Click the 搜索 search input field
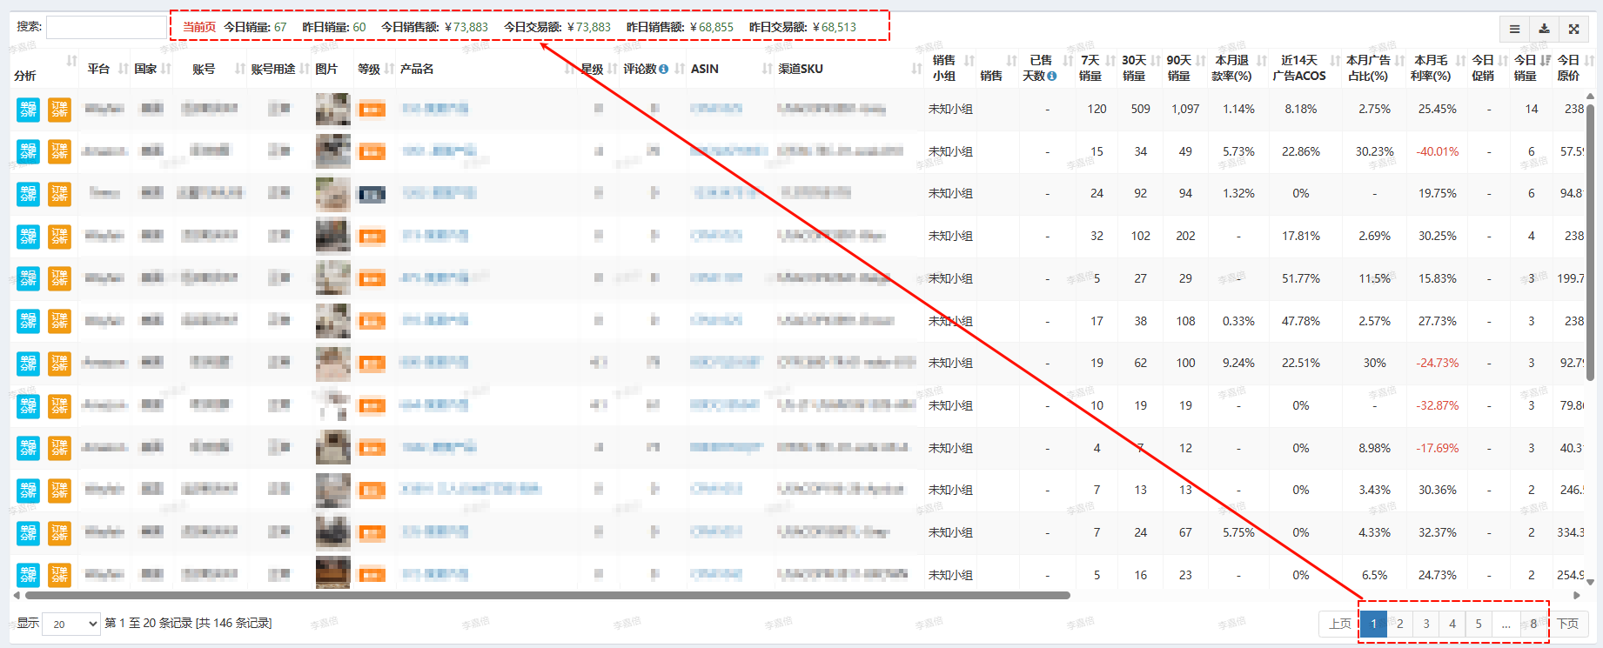The height and width of the screenshot is (648, 1603). tap(105, 28)
